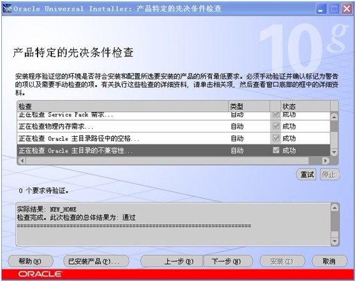Click details box scroll down arrow
The height and width of the screenshot is (282, 356).
(335, 241)
